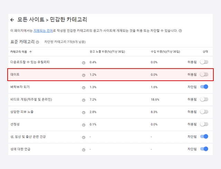Open help icon for 비디오 게임 row

click(x=84, y=100)
